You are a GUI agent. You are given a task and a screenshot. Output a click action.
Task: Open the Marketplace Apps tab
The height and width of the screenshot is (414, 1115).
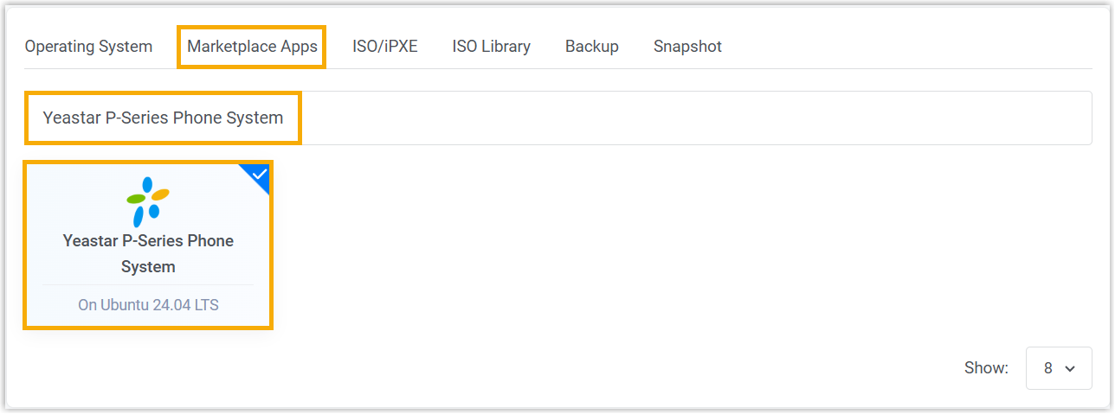click(252, 47)
